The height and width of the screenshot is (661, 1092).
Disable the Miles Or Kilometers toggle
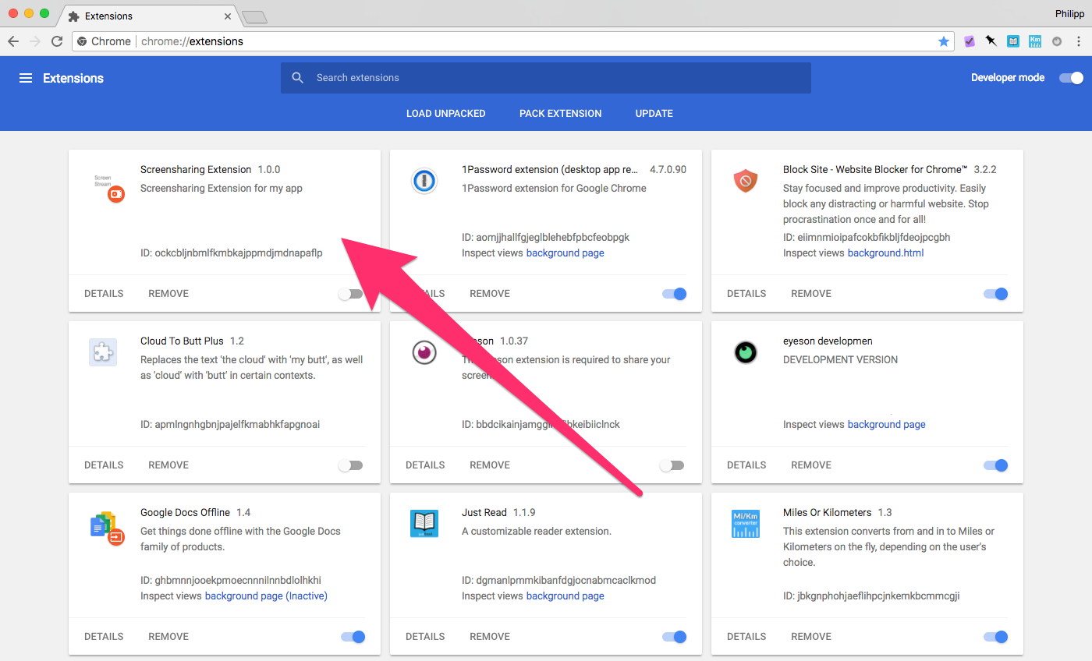(995, 637)
